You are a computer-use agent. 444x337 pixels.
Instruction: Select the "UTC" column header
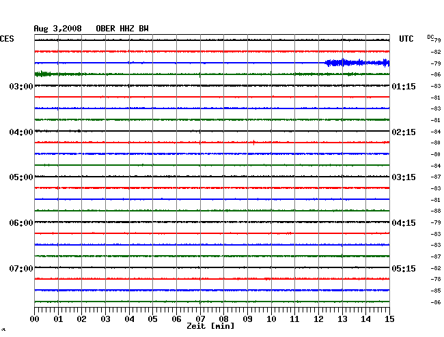[x=406, y=39]
